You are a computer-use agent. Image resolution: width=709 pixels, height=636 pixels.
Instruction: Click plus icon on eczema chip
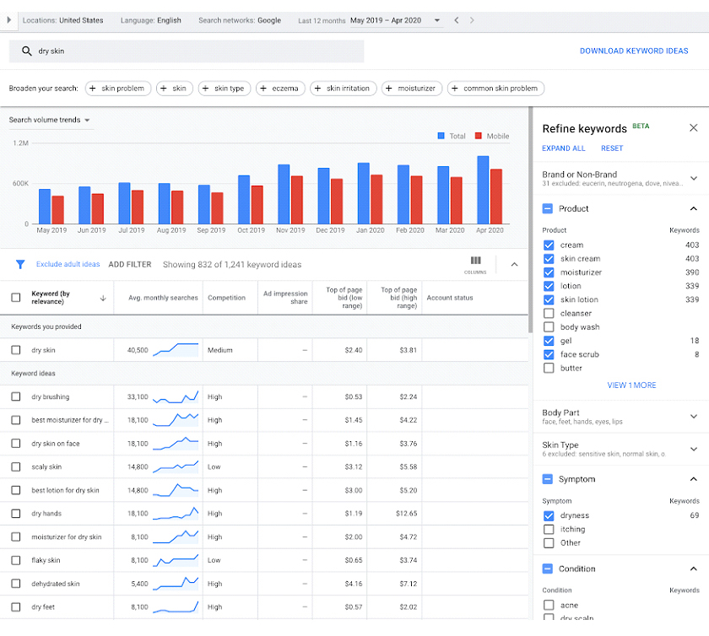coord(263,88)
